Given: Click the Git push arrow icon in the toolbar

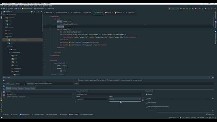Looking at the screenshot, I should tap(206, 8).
